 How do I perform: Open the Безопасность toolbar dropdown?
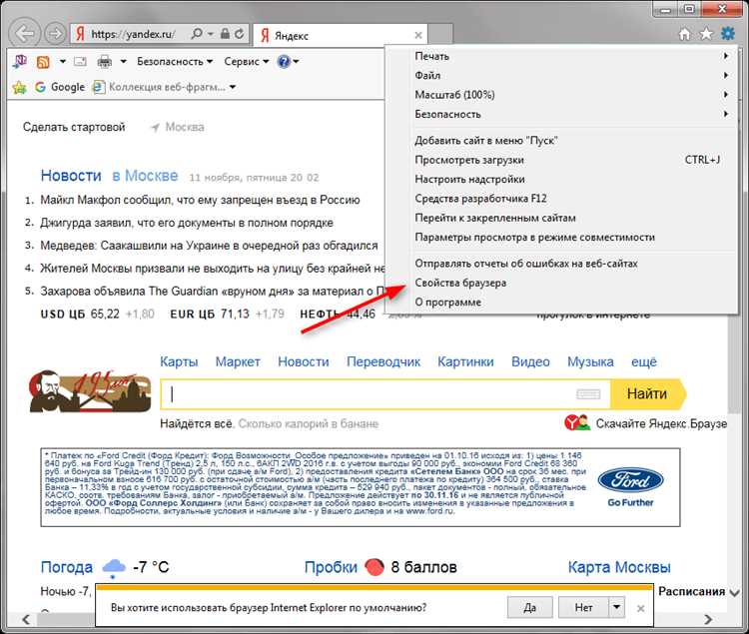click(175, 61)
